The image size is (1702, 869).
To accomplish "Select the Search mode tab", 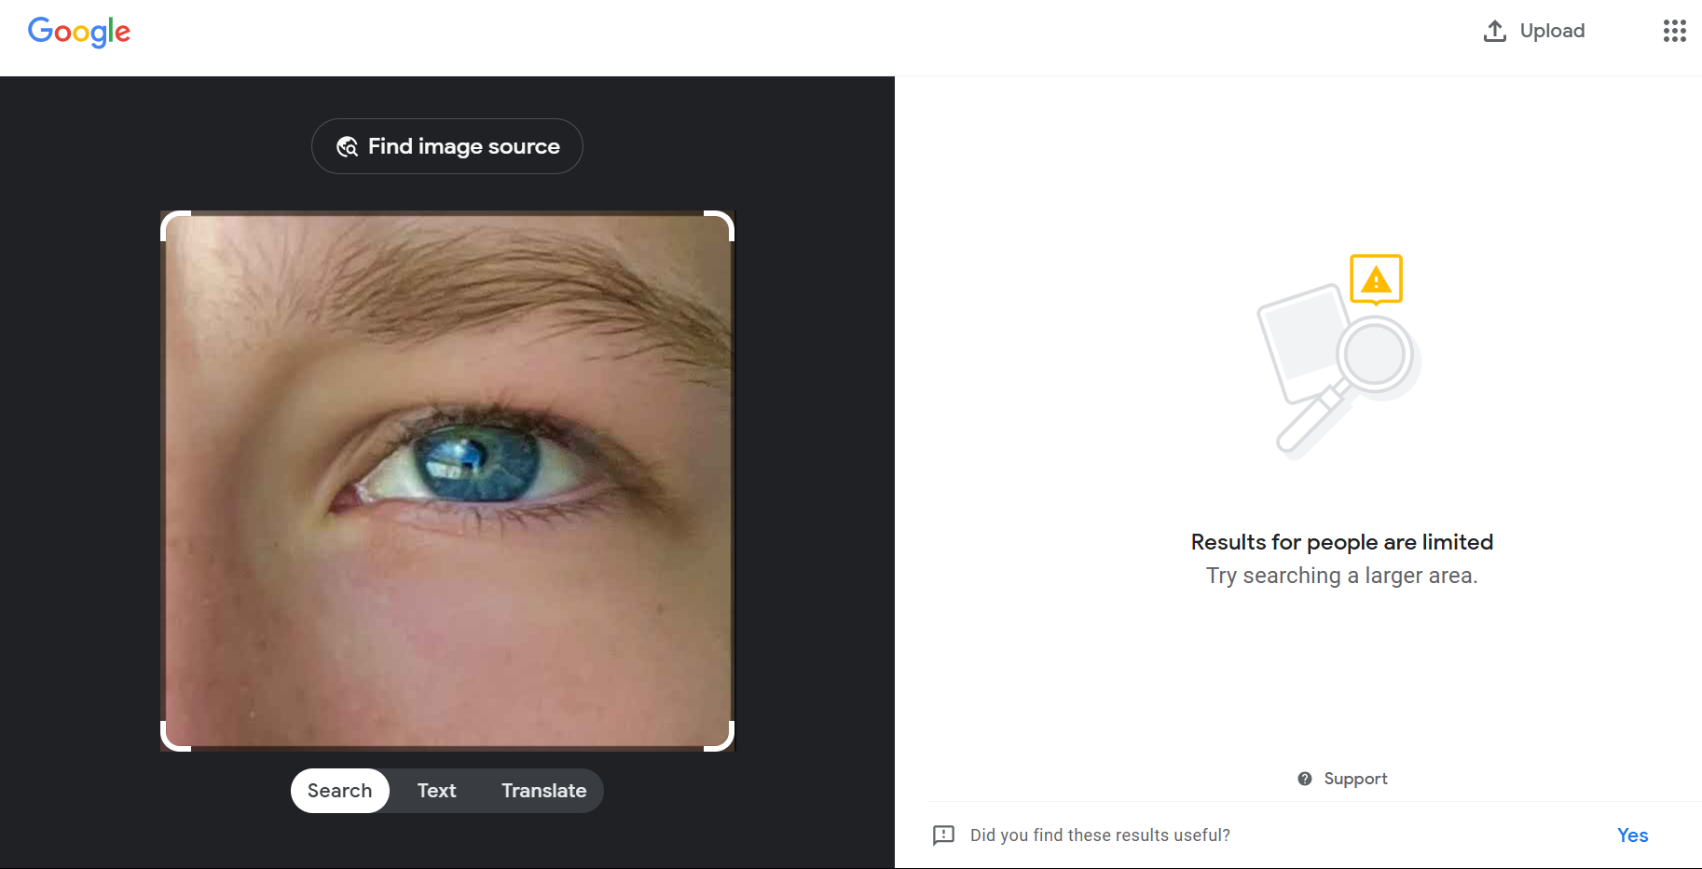I will pos(339,791).
